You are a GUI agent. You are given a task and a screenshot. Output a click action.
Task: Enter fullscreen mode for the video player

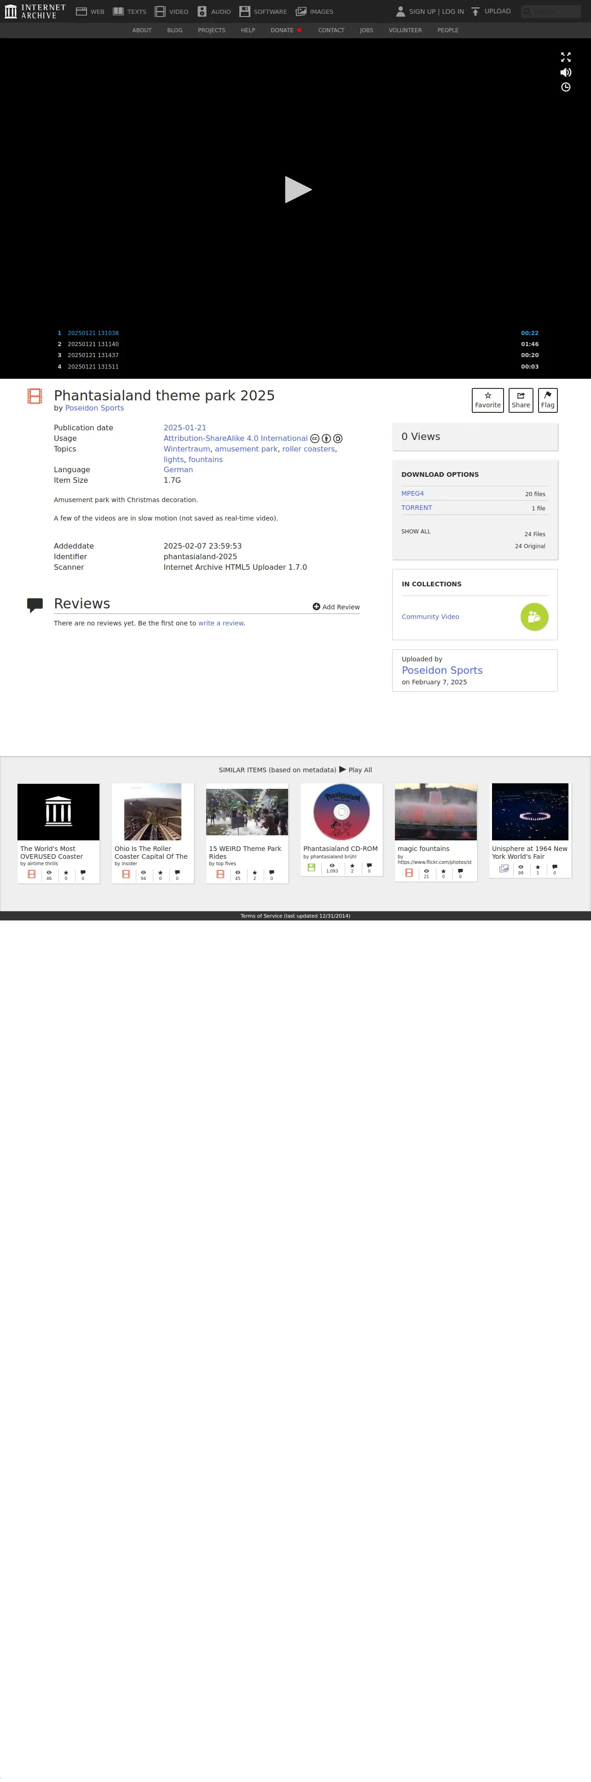click(565, 58)
